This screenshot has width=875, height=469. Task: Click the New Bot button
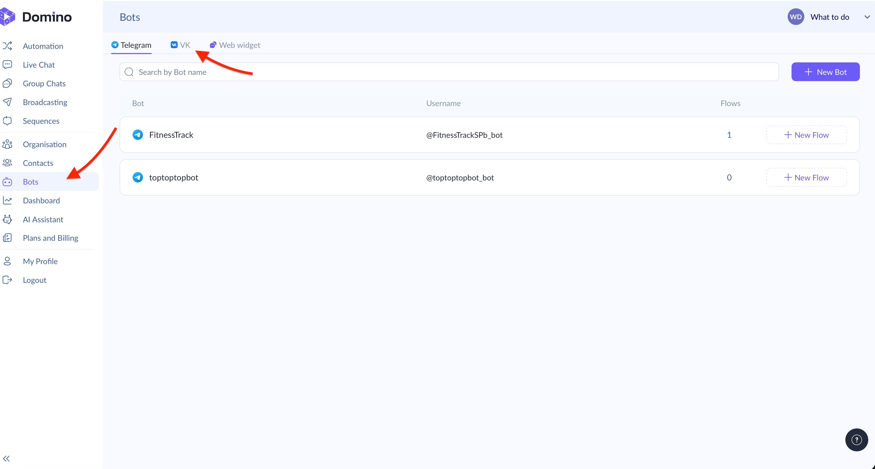pos(825,72)
